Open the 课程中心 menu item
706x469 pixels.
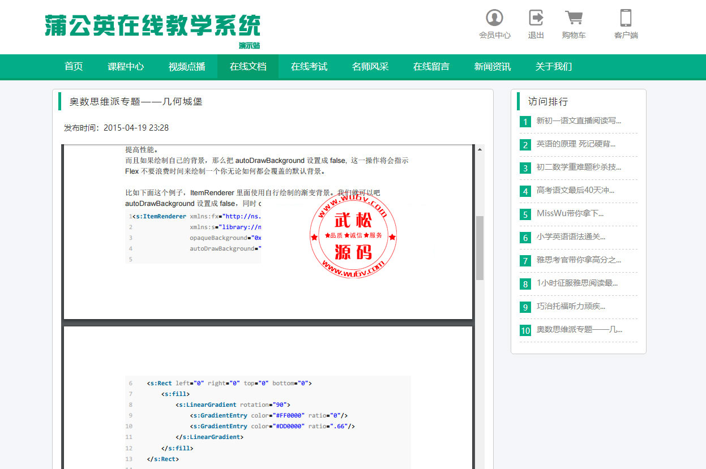pyautogui.click(x=126, y=67)
